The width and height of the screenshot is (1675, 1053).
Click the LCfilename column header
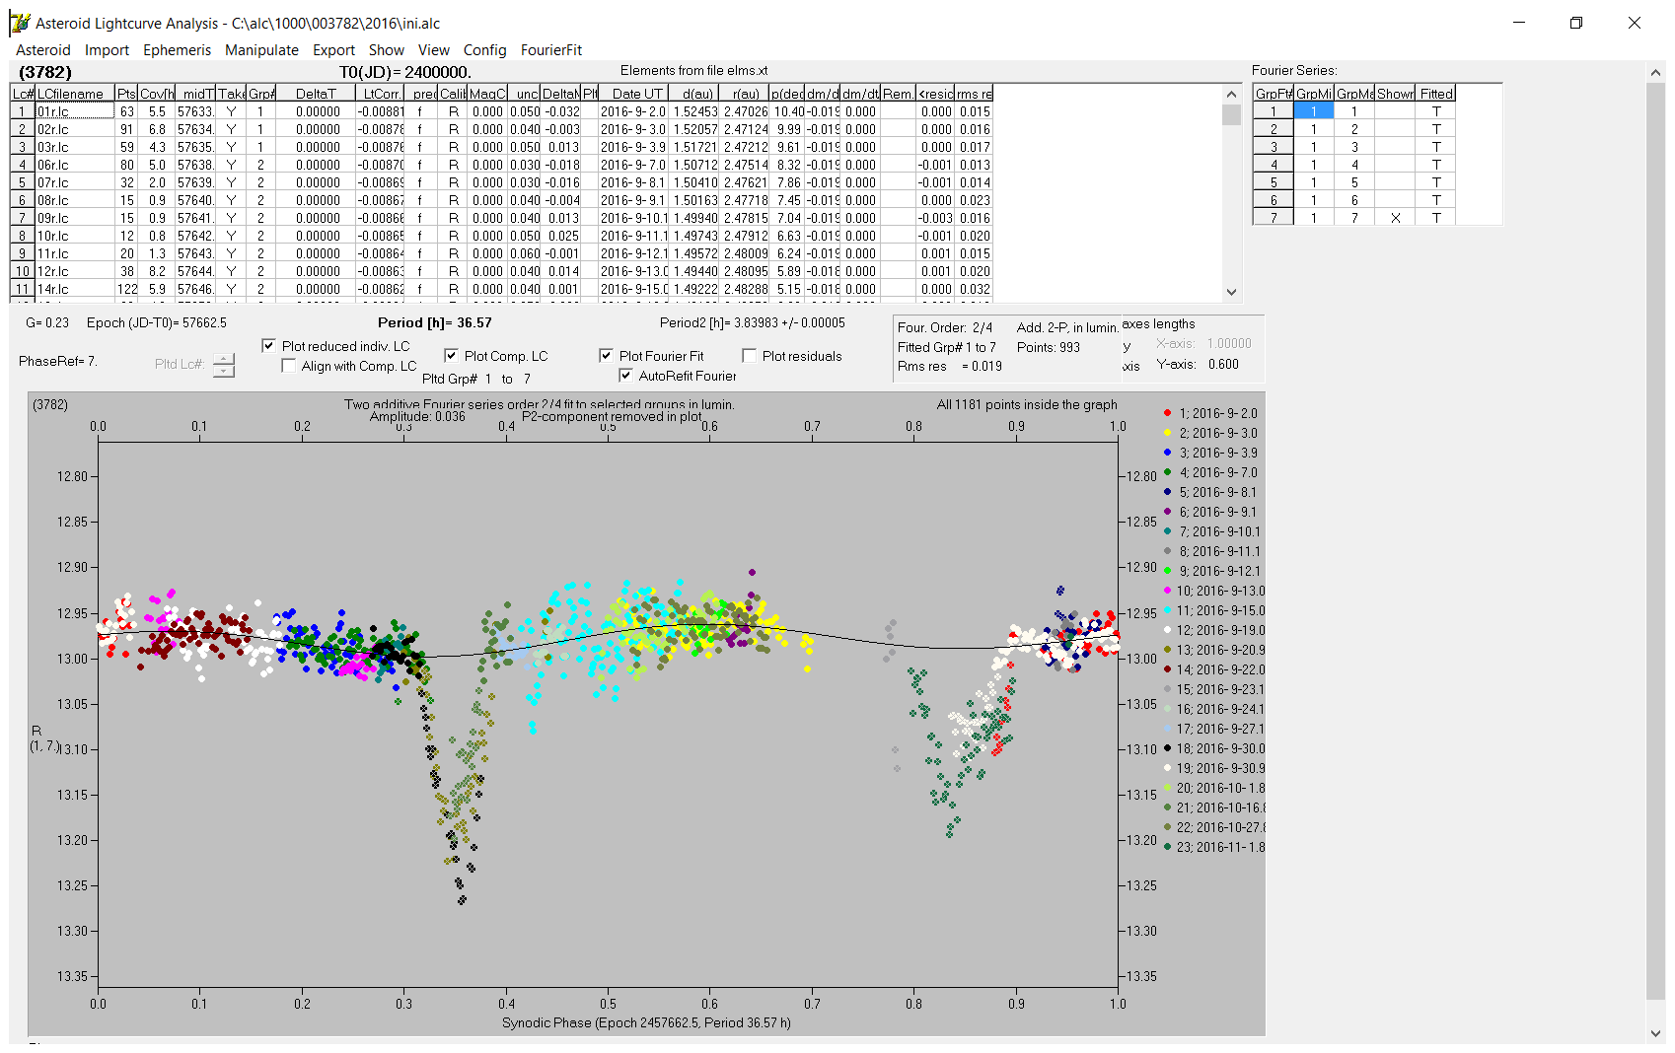pos(75,94)
